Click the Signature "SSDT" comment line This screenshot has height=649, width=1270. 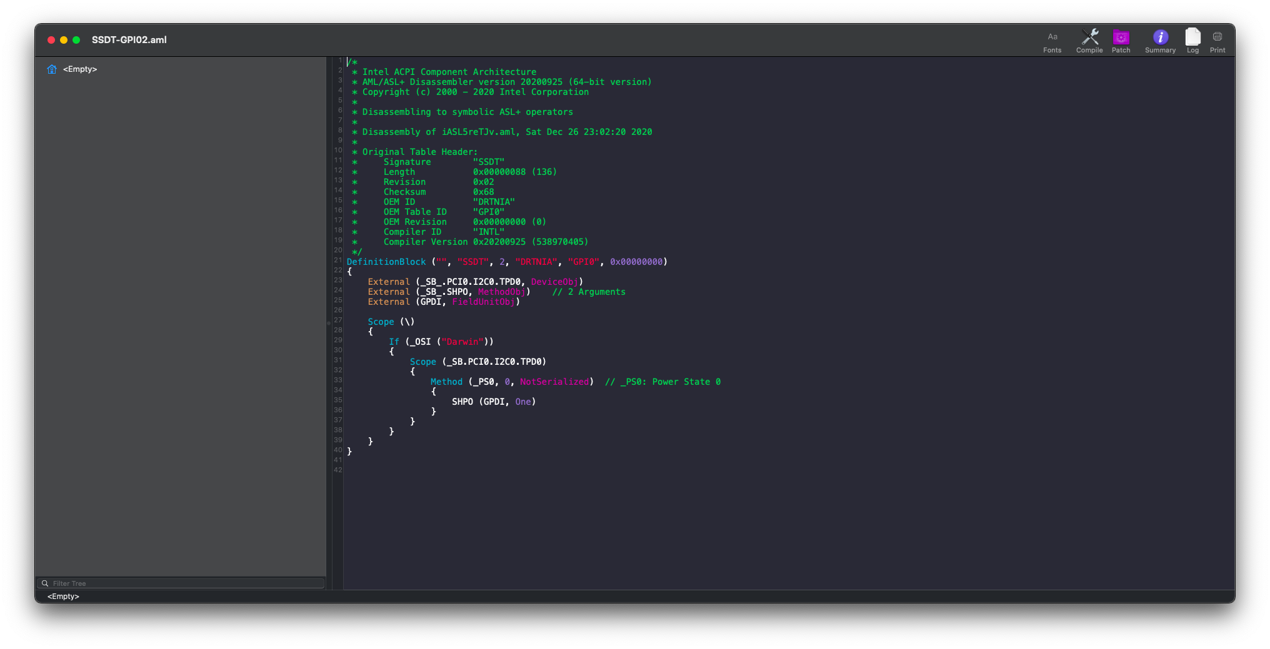428,162
